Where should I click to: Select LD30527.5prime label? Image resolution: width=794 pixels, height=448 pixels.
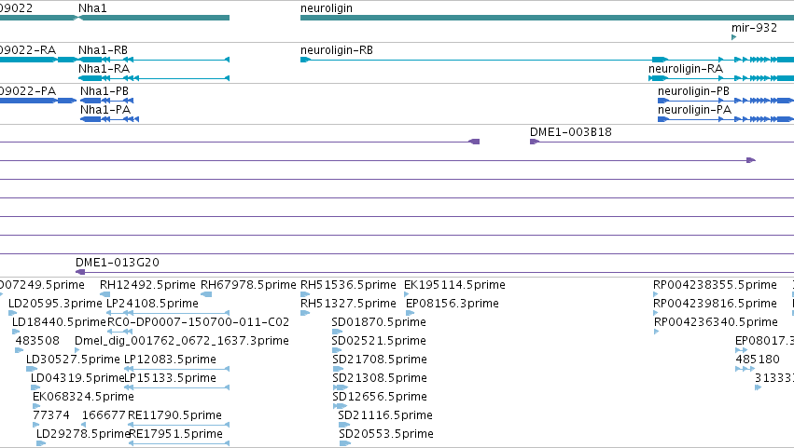click(x=73, y=360)
